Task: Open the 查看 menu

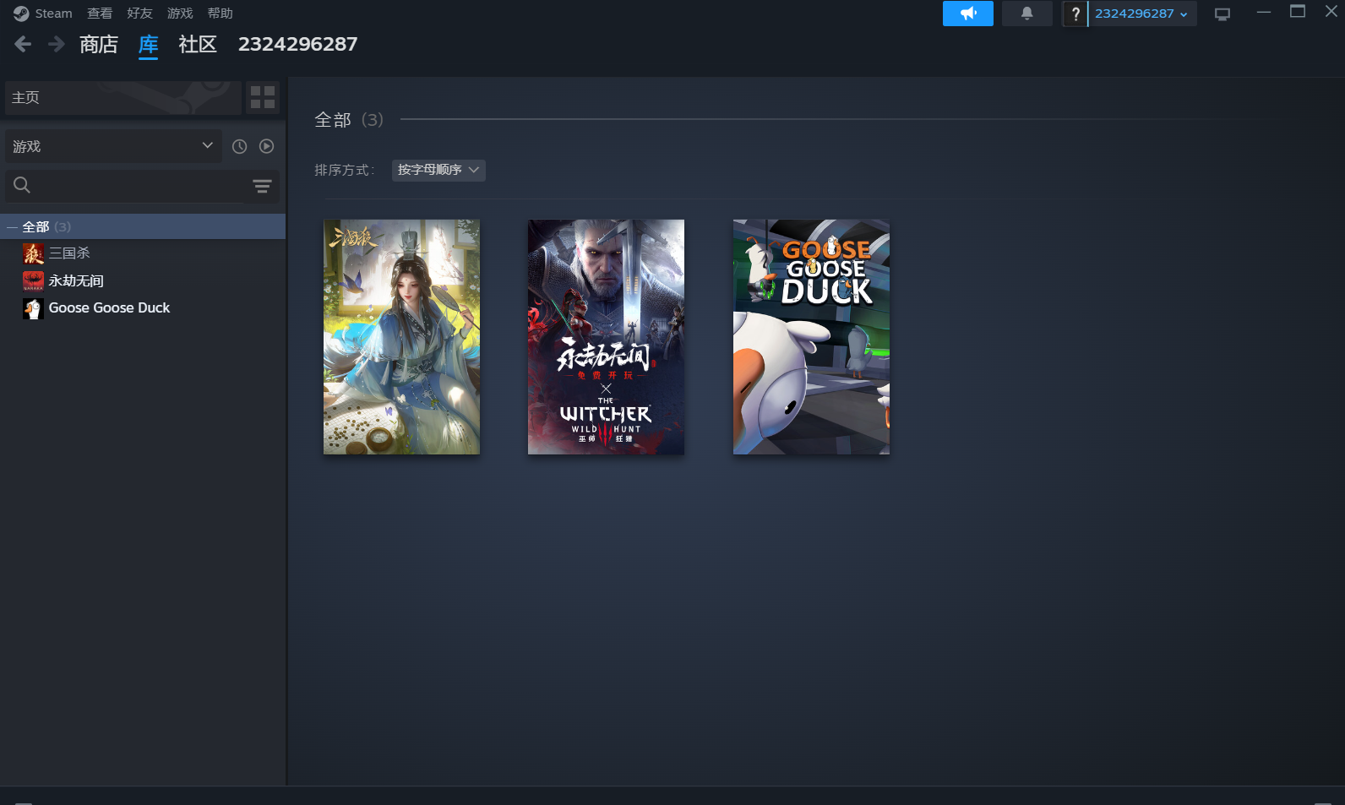Action: pyautogui.click(x=100, y=14)
